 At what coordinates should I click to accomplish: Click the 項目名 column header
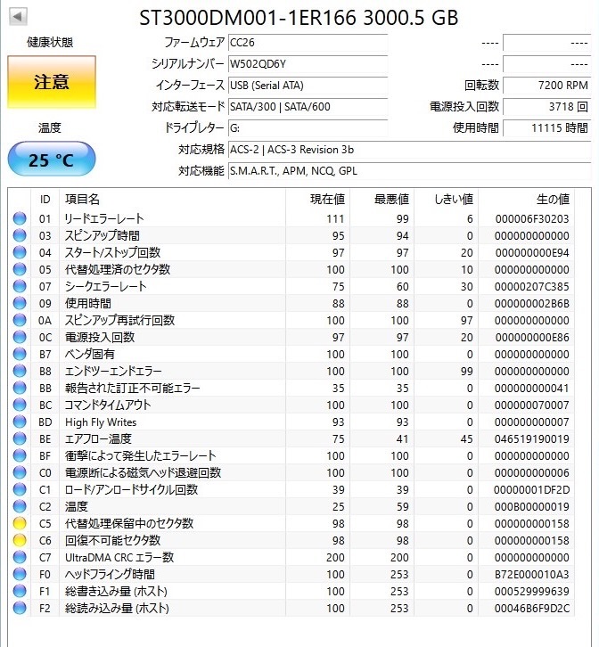click(x=173, y=200)
